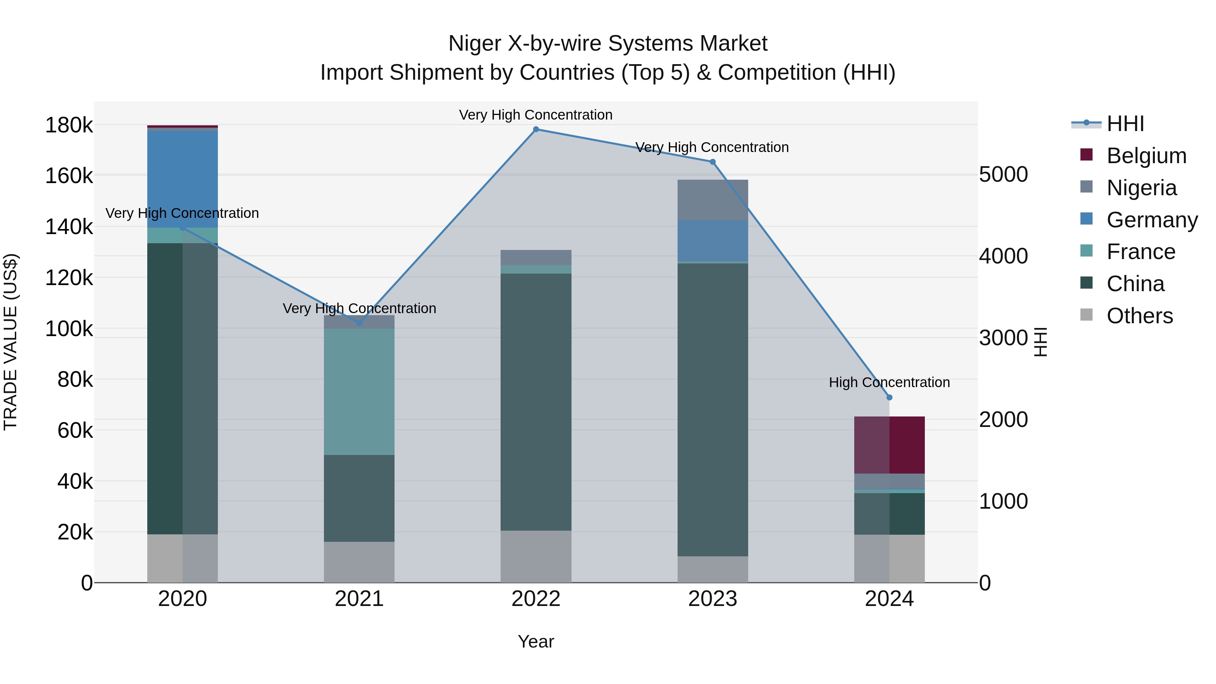Click the Germany segment in 2023 bar

coord(713,241)
